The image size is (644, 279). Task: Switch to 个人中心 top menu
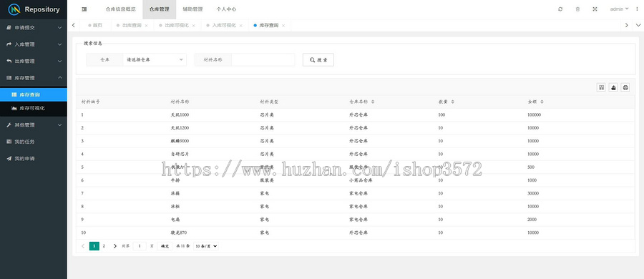(x=226, y=9)
